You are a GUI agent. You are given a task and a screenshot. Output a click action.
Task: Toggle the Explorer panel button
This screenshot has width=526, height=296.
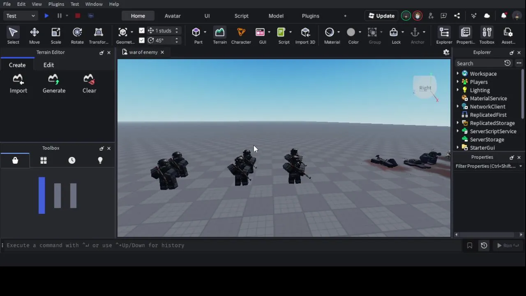pyautogui.click(x=444, y=35)
